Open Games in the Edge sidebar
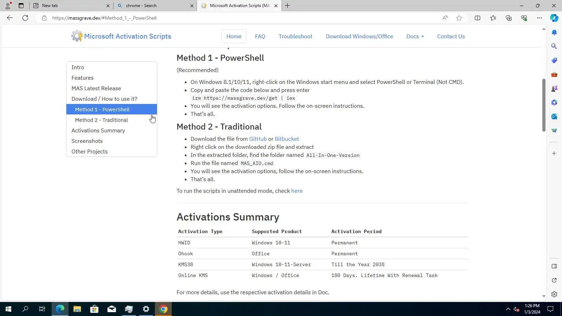Image resolution: width=562 pixels, height=316 pixels. [554, 88]
